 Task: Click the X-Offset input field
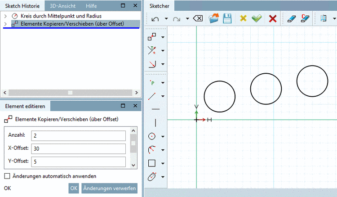coord(79,148)
